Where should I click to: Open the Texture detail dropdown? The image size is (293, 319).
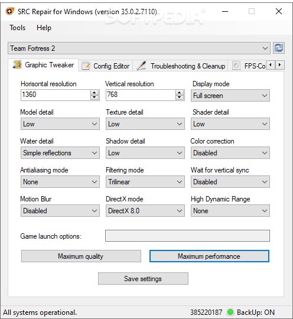click(x=145, y=123)
